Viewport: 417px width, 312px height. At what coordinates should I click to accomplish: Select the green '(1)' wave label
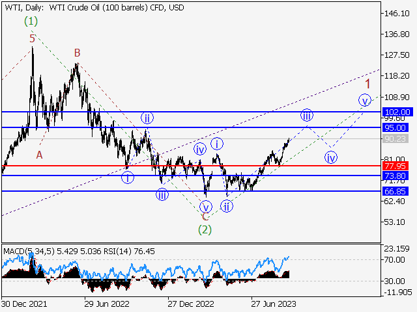tap(31, 21)
